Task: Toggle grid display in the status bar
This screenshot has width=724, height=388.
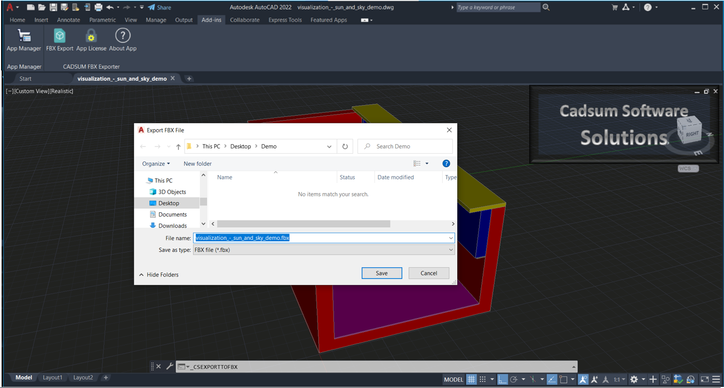Action: pos(471,379)
